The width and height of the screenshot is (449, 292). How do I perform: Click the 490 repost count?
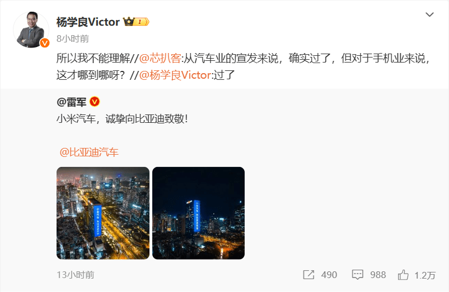[329, 275]
